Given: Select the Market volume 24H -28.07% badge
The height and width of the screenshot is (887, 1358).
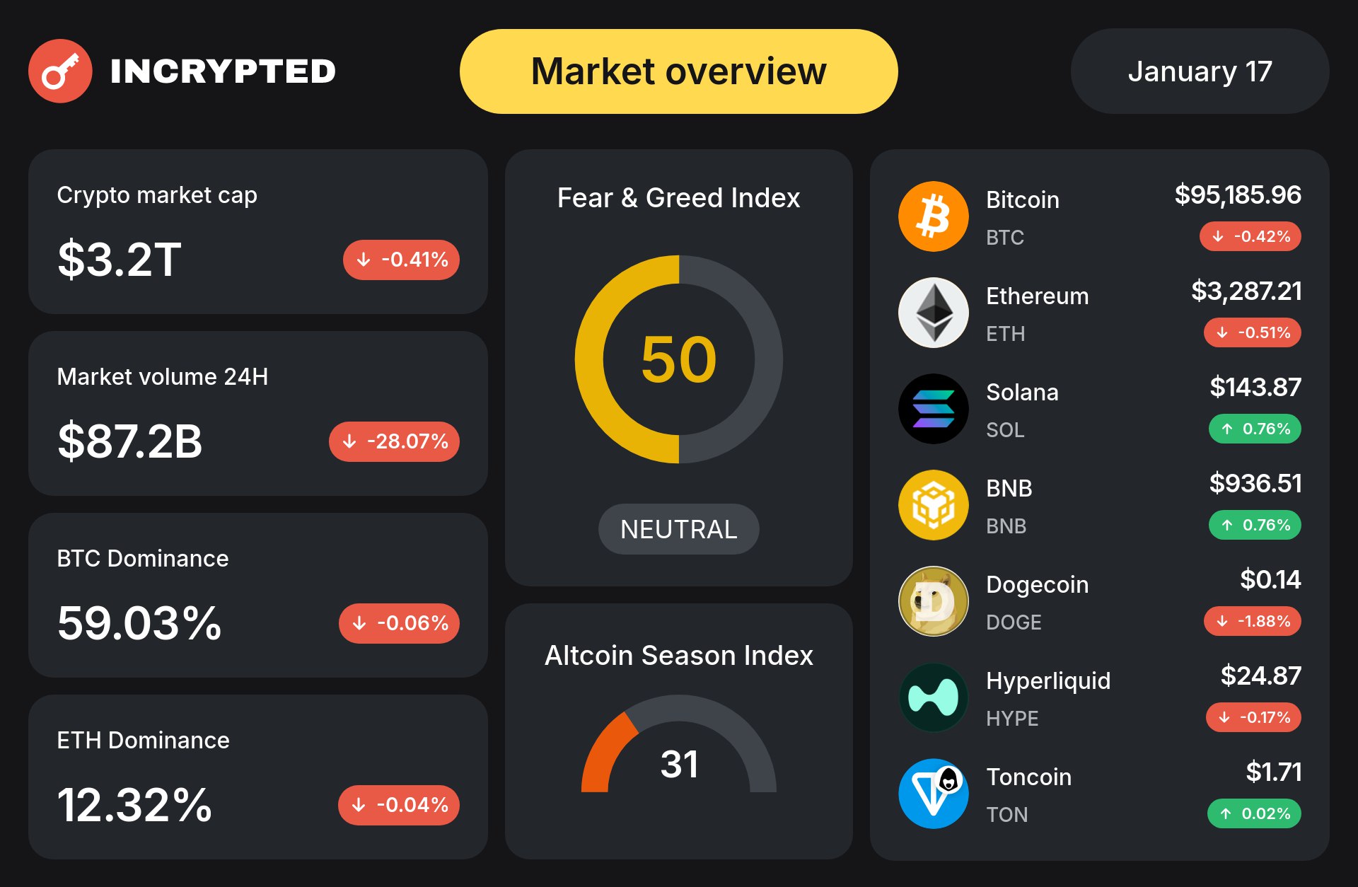Looking at the screenshot, I should (394, 441).
